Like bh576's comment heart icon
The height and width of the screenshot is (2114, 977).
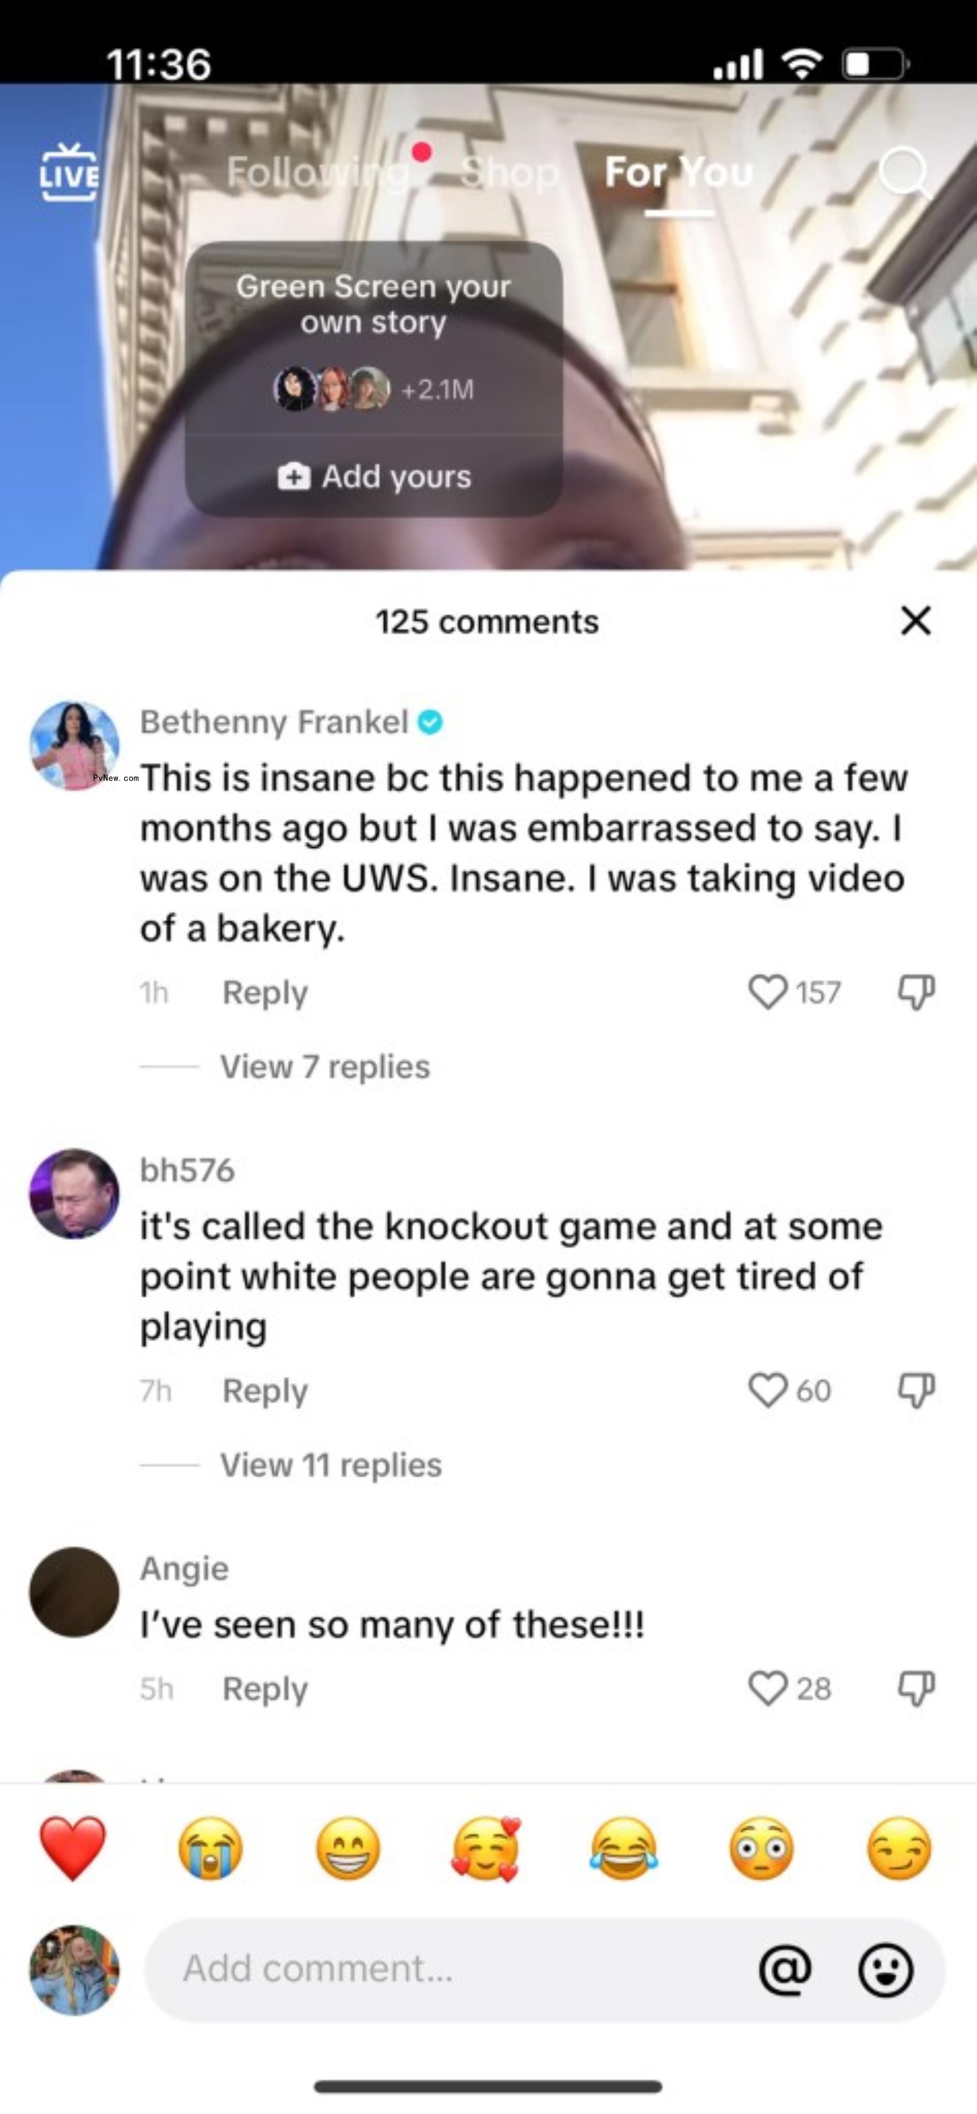(x=768, y=1390)
